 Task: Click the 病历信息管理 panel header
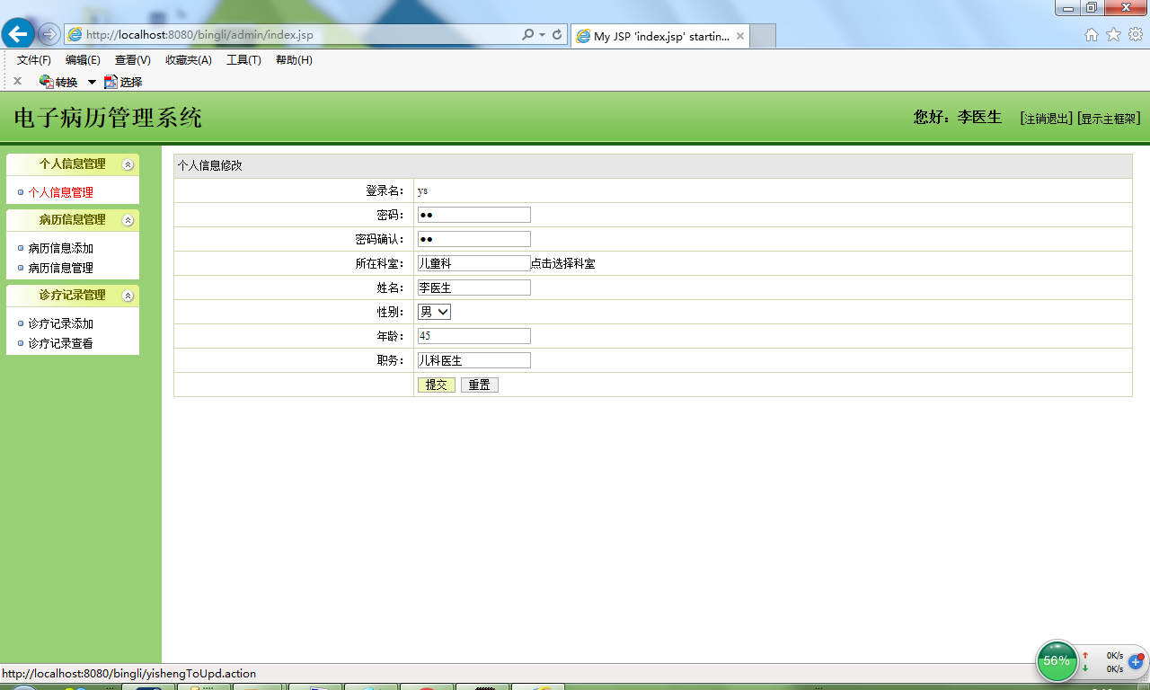pyautogui.click(x=73, y=220)
